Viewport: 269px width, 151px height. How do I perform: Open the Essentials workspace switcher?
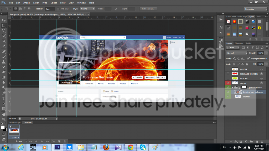pyautogui.click(x=256, y=9)
